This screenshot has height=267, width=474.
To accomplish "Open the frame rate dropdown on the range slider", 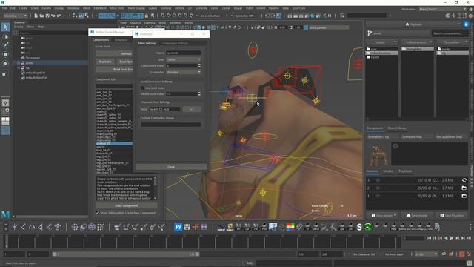I will point(427,254).
